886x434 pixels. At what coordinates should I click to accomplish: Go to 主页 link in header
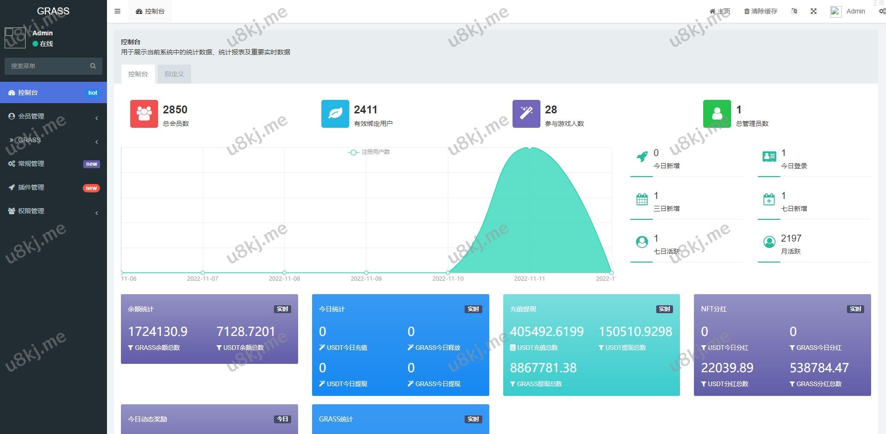point(719,11)
